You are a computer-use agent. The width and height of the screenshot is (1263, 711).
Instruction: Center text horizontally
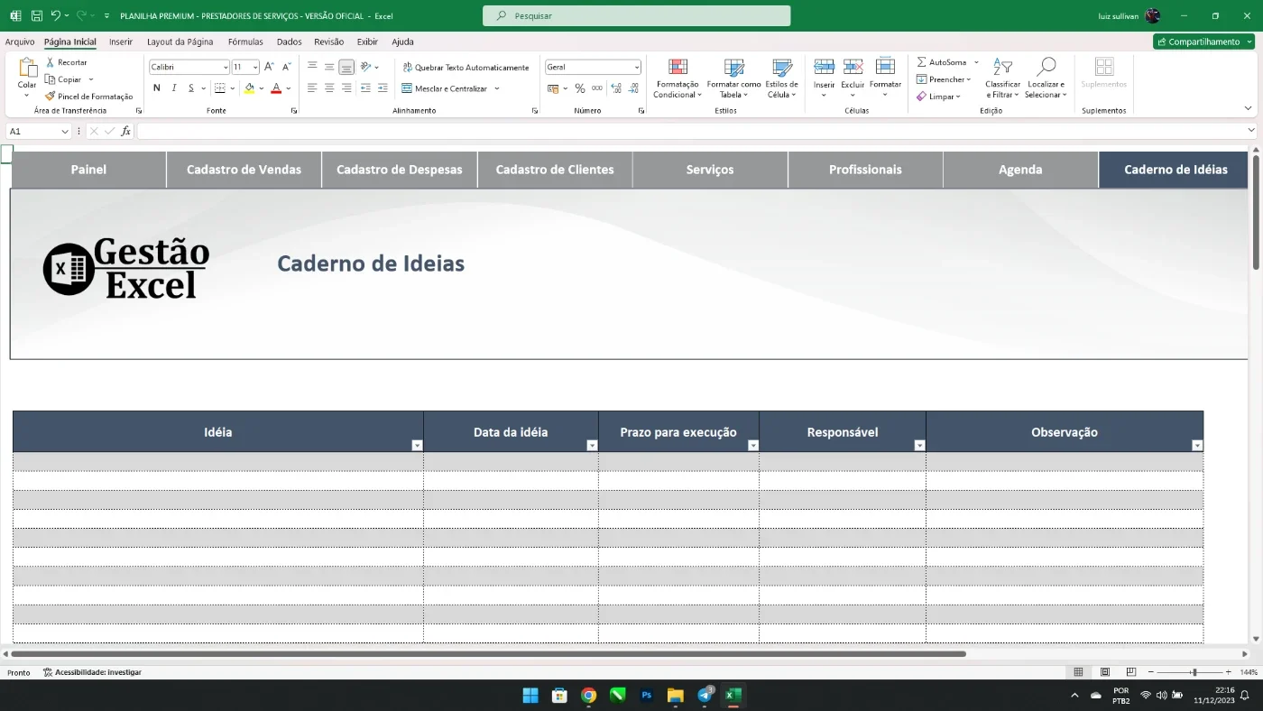click(x=329, y=88)
